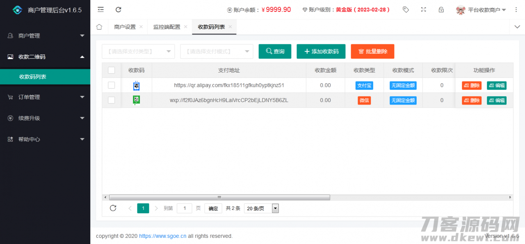This screenshot has width=525, height=244.
Task: Open the 请选择支付类型 dropdown
Action: coord(138,51)
